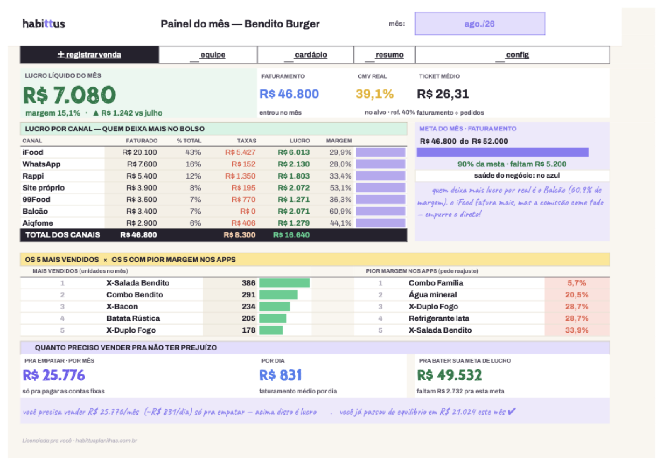Select Combo Família in pior margem list
Screen dimensions: 663x468
pos(436,283)
